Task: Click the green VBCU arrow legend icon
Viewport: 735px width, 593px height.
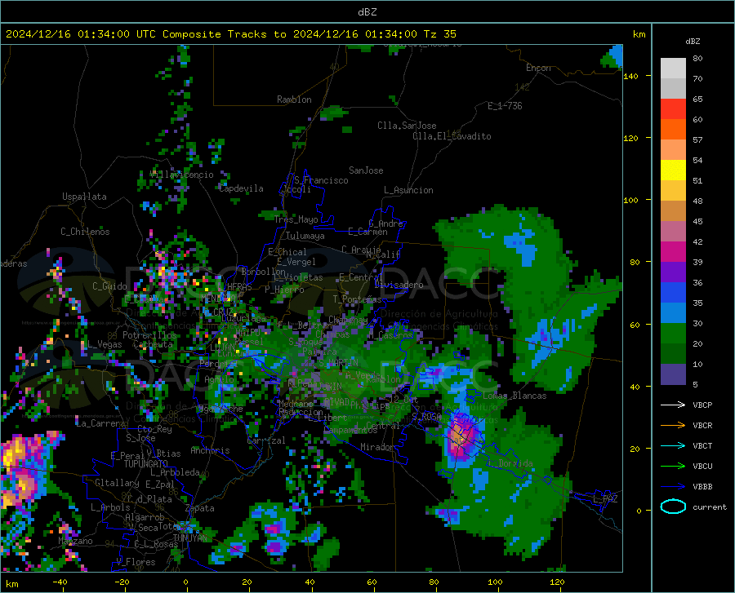Action: click(673, 467)
